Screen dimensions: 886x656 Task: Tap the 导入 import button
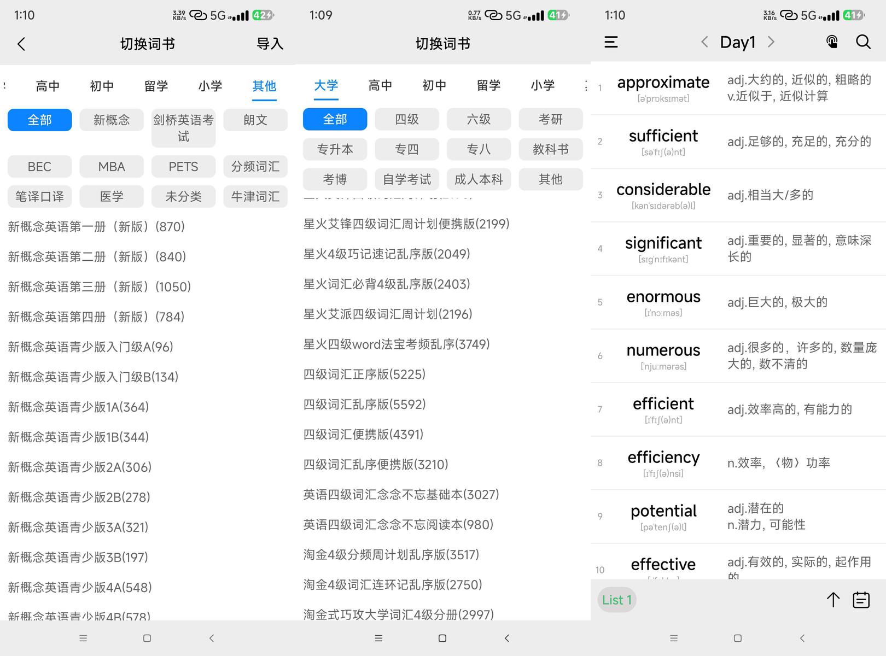[270, 44]
